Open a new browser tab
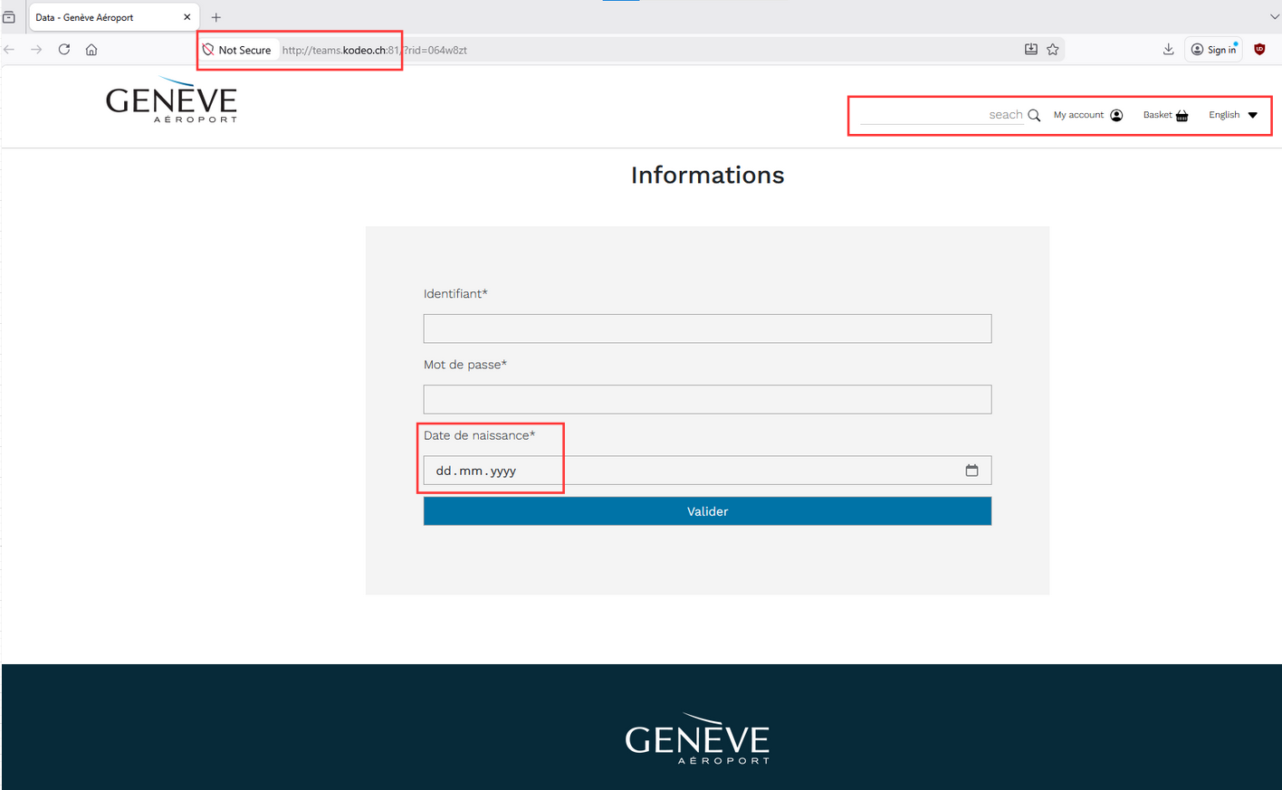 [x=215, y=16]
